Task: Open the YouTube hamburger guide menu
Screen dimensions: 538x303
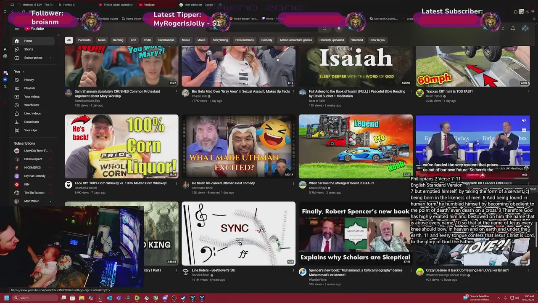Action: [x=17, y=29]
